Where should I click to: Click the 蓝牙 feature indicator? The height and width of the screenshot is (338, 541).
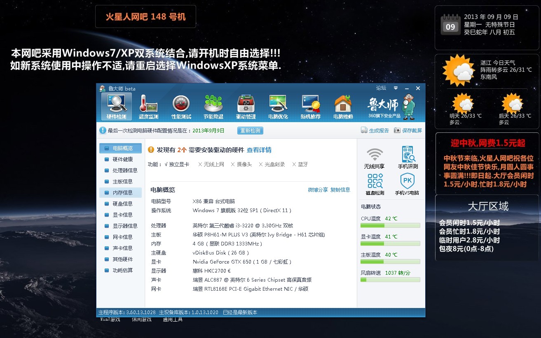pos(300,164)
